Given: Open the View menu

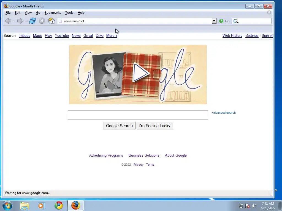Looking at the screenshot, I should [x=28, y=13].
